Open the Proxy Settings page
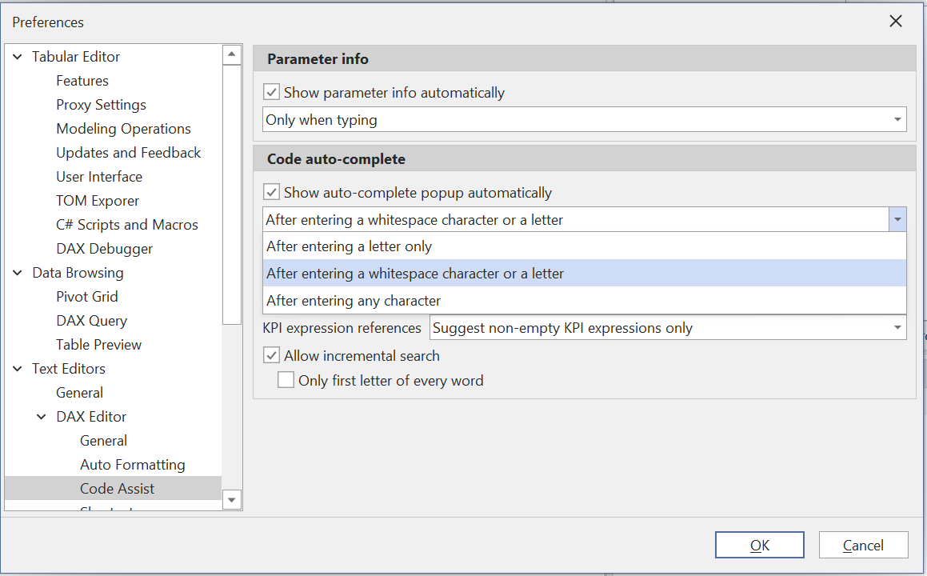 [x=101, y=104]
